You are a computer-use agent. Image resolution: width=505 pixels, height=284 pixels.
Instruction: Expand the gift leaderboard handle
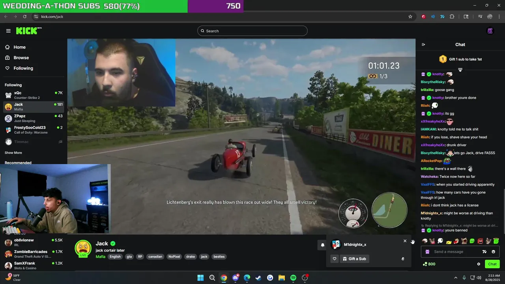[460, 70]
